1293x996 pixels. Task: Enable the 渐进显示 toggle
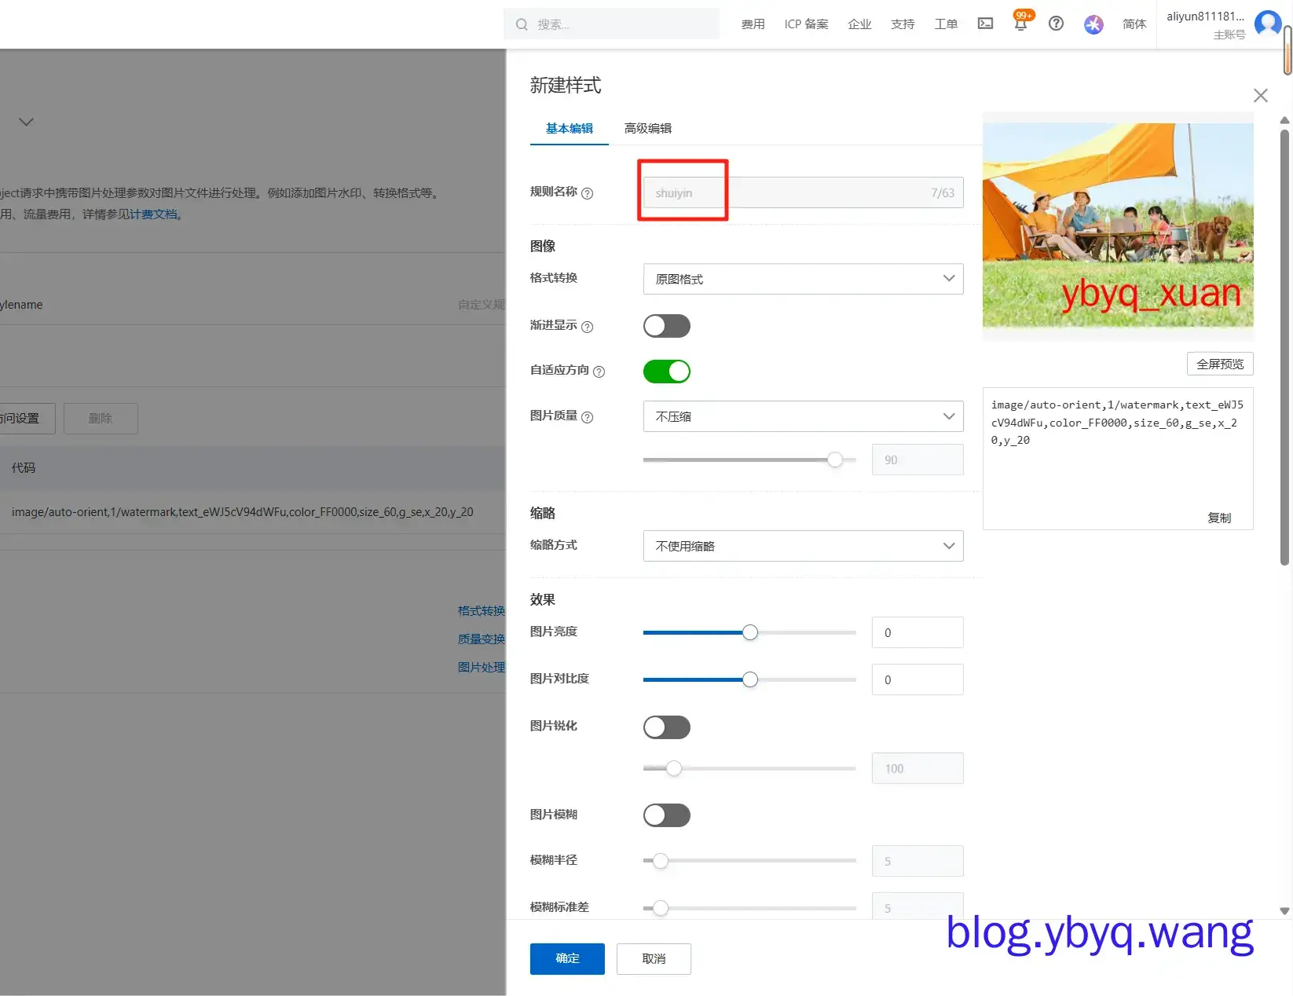(666, 326)
